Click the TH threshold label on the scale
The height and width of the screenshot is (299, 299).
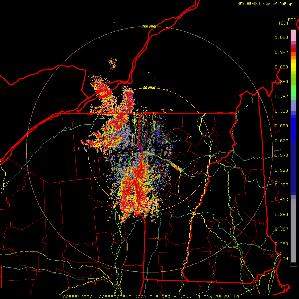285,259
